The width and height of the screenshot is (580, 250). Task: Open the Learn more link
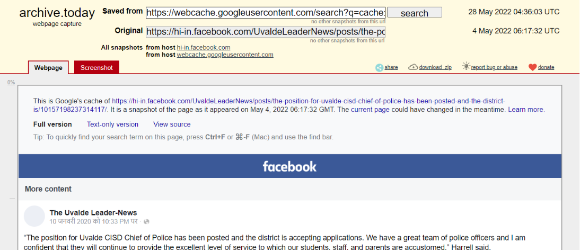(526, 110)
